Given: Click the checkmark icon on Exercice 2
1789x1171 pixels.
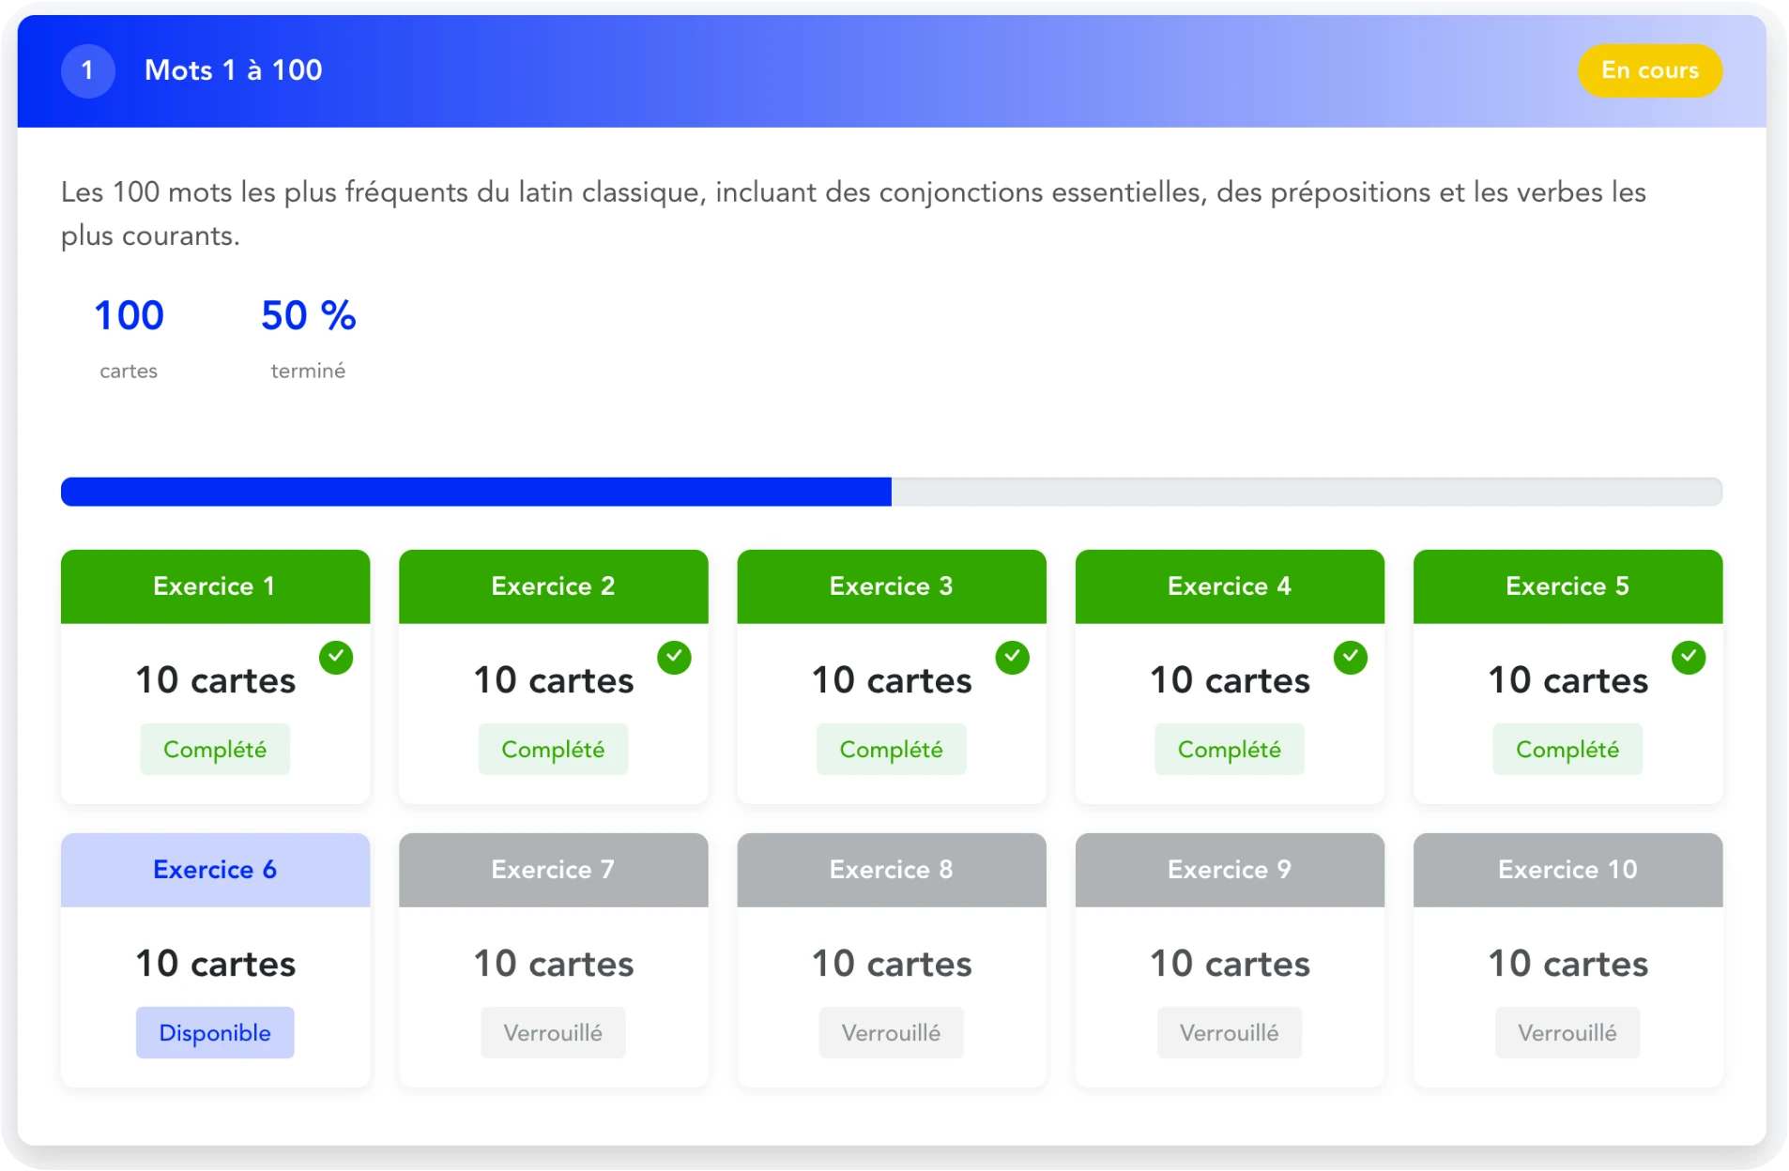Looking at the screenshot, I should [675, 657].
